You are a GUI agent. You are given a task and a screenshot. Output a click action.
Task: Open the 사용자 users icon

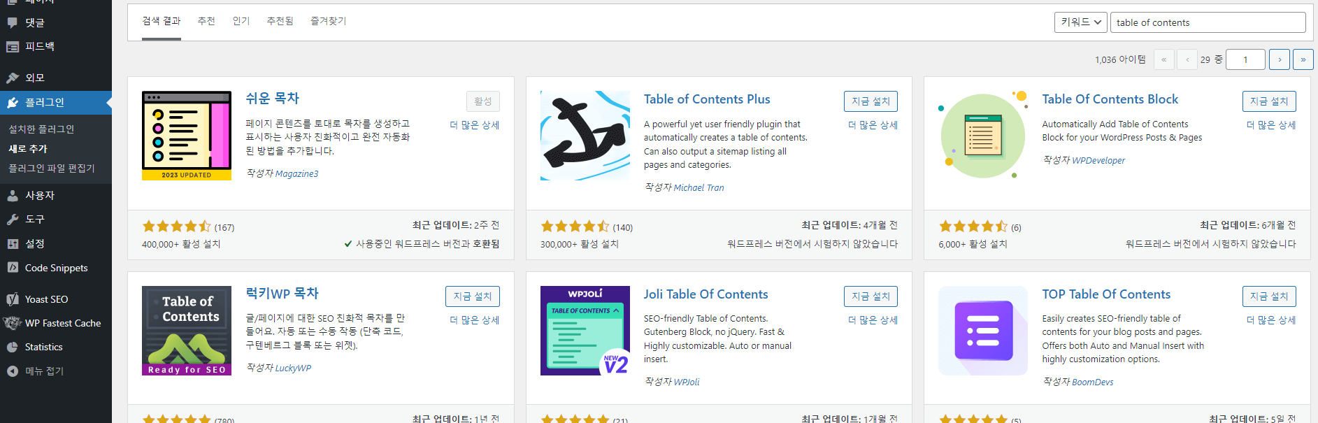tap(13, 196)
